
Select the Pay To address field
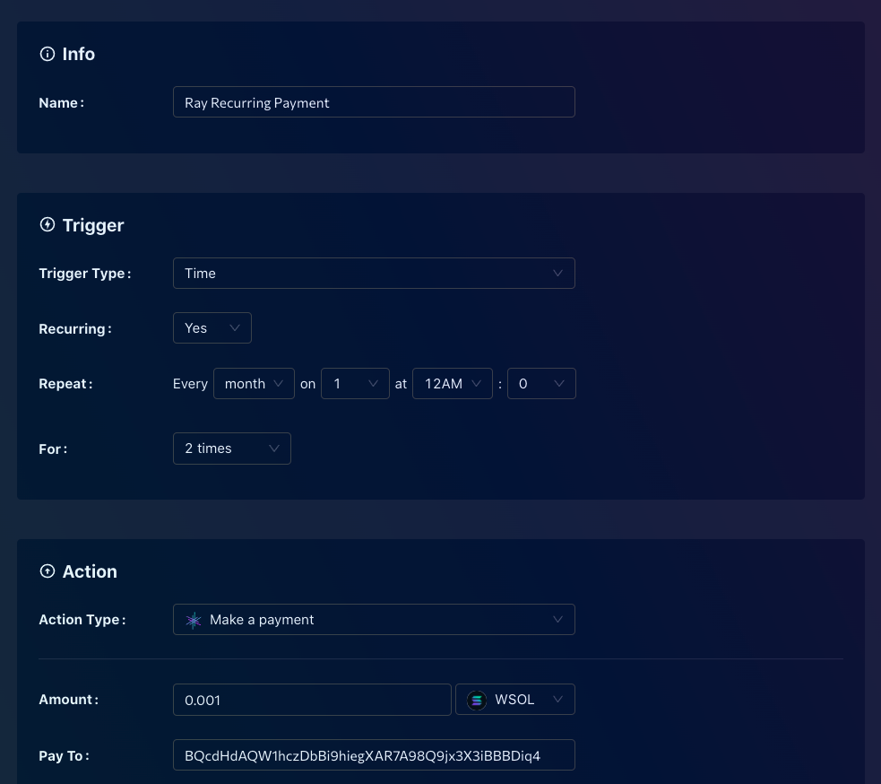(374, 754)
